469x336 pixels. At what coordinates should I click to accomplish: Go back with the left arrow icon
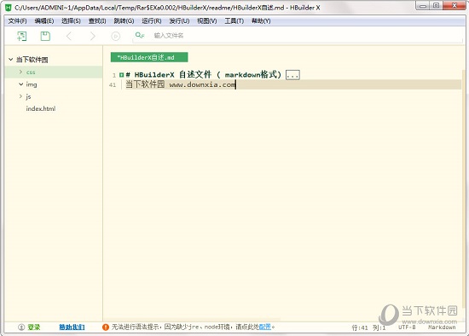click(69, 36)
